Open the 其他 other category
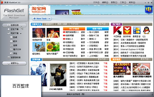The width and height of the screenshot is (154, 97). click(14, 53)
